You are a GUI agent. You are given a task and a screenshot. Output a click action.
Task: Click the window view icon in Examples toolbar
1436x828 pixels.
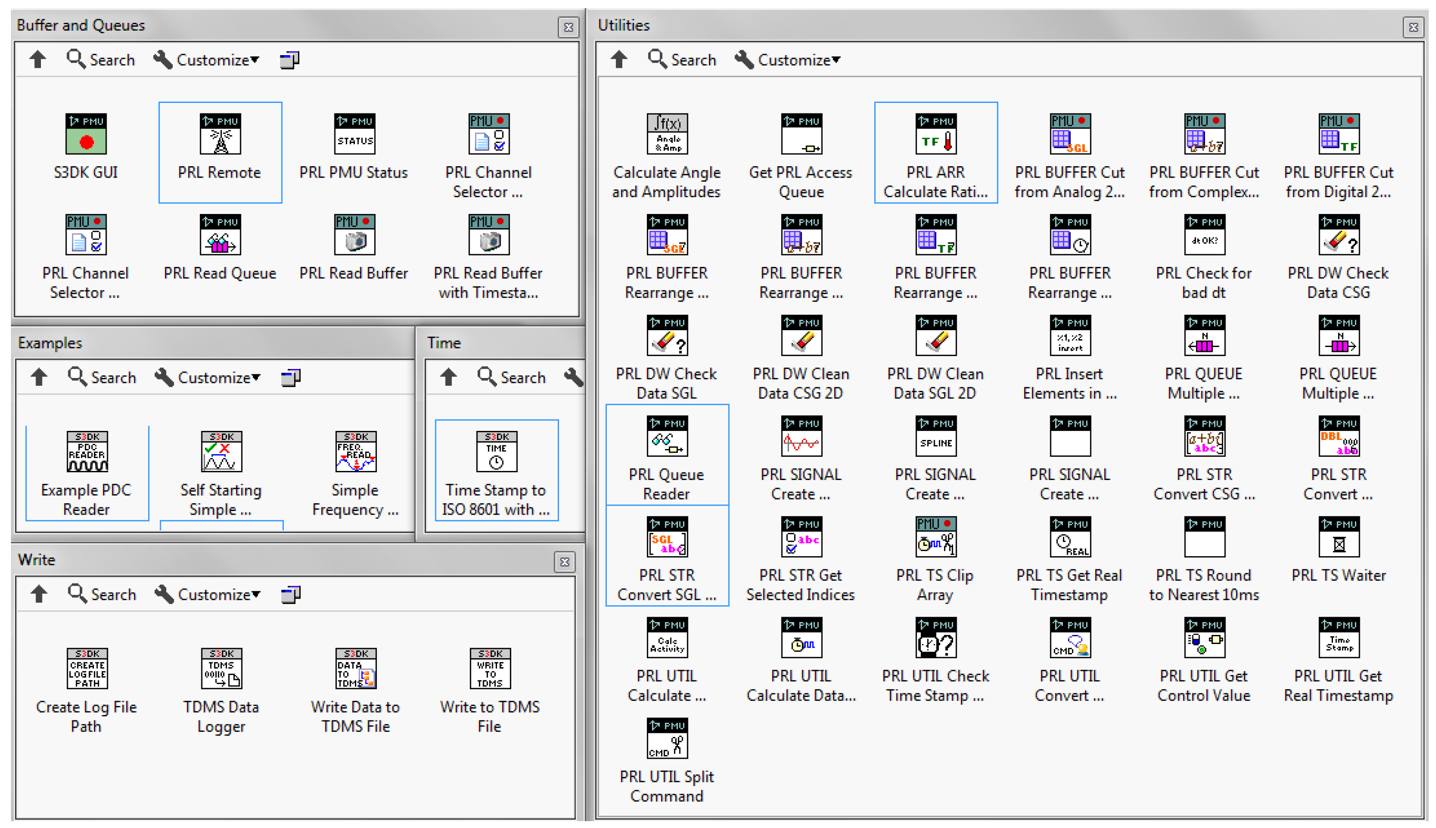(x=291, y=377)
